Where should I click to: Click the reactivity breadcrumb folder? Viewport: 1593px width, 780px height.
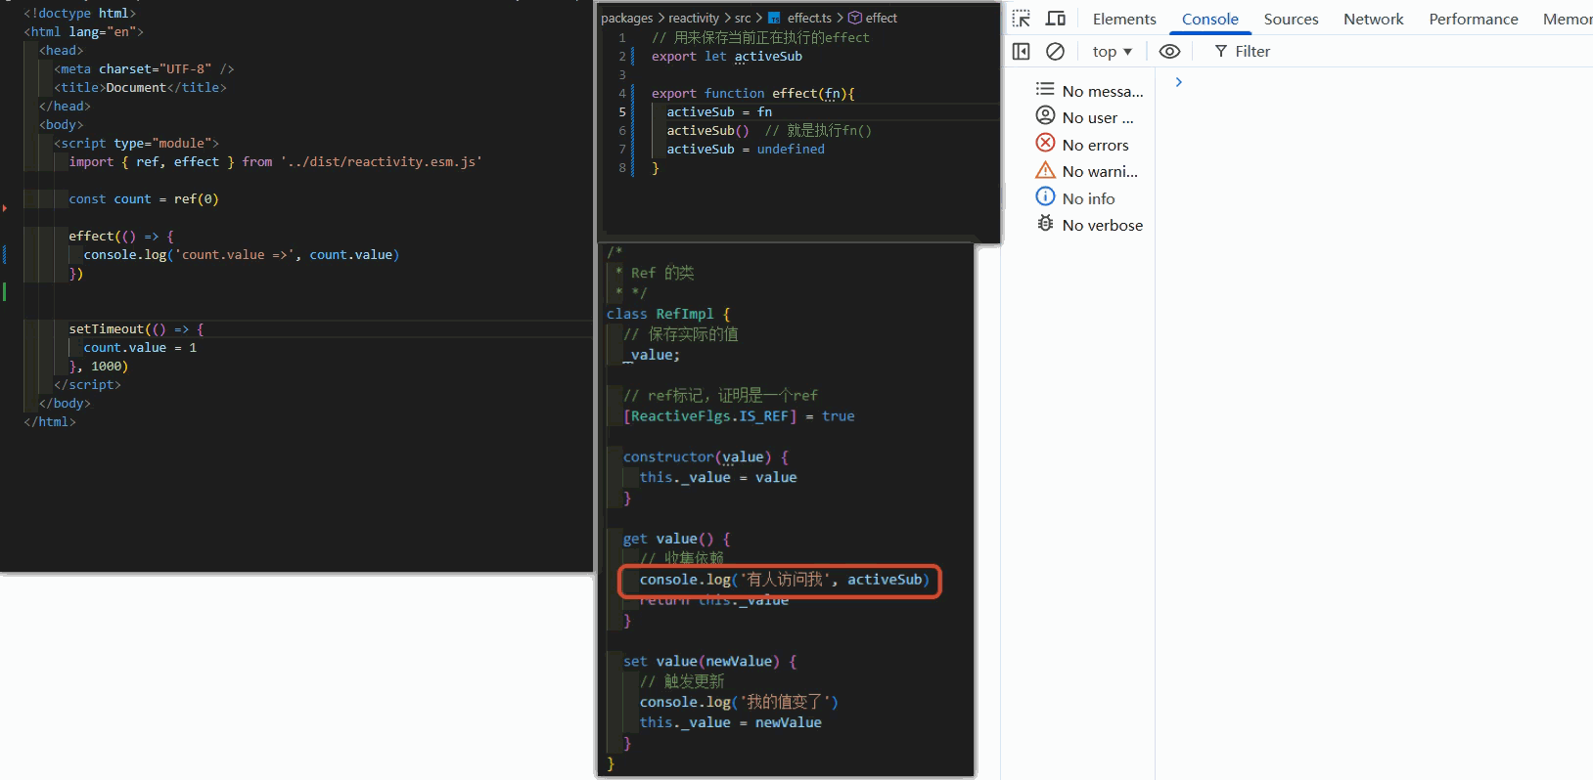pyautogui.click(x=694, y=18)
